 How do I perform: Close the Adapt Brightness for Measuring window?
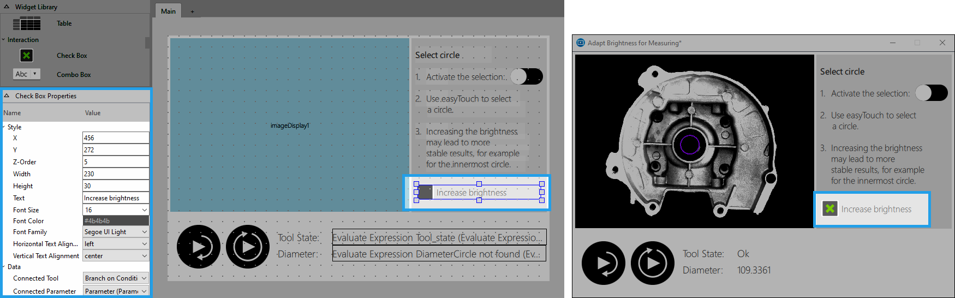pyautogui.click(x=942, y=43)
